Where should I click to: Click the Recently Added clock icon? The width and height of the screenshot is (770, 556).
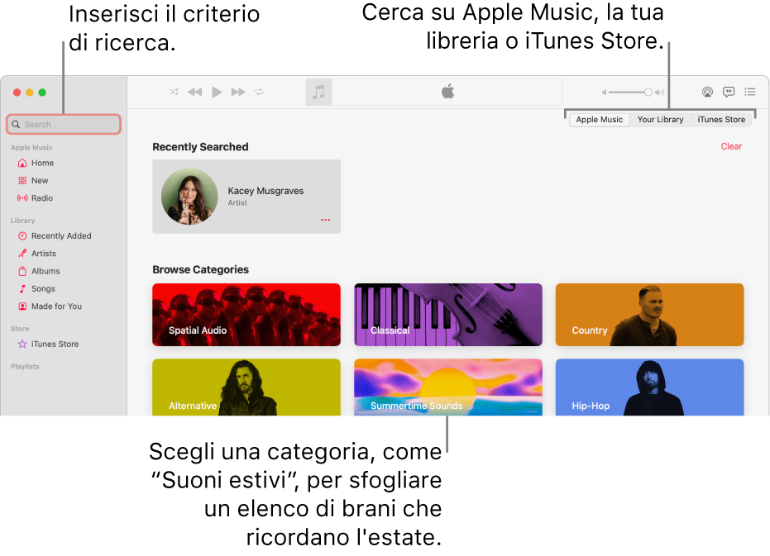[x=22, y=236]
